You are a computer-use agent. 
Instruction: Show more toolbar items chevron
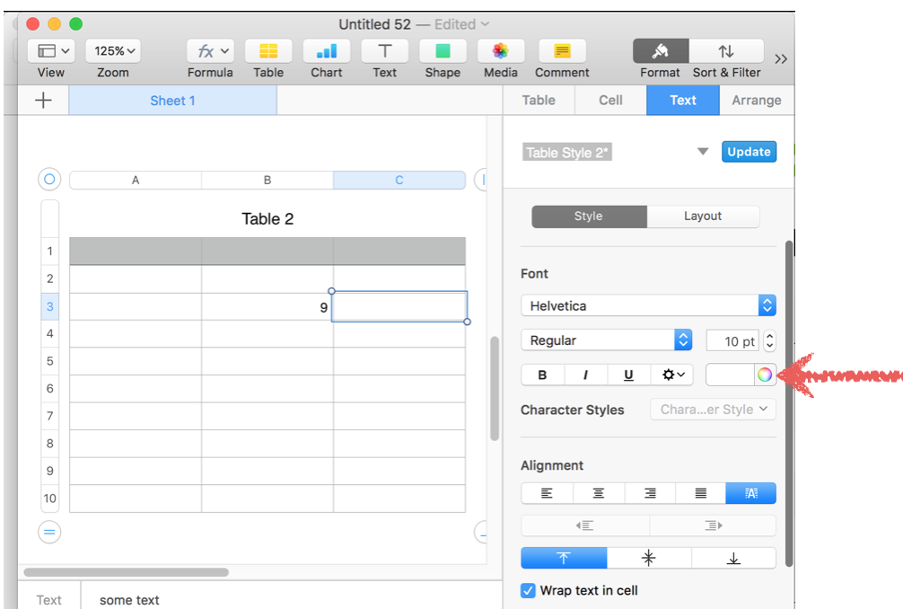(780, 58)
